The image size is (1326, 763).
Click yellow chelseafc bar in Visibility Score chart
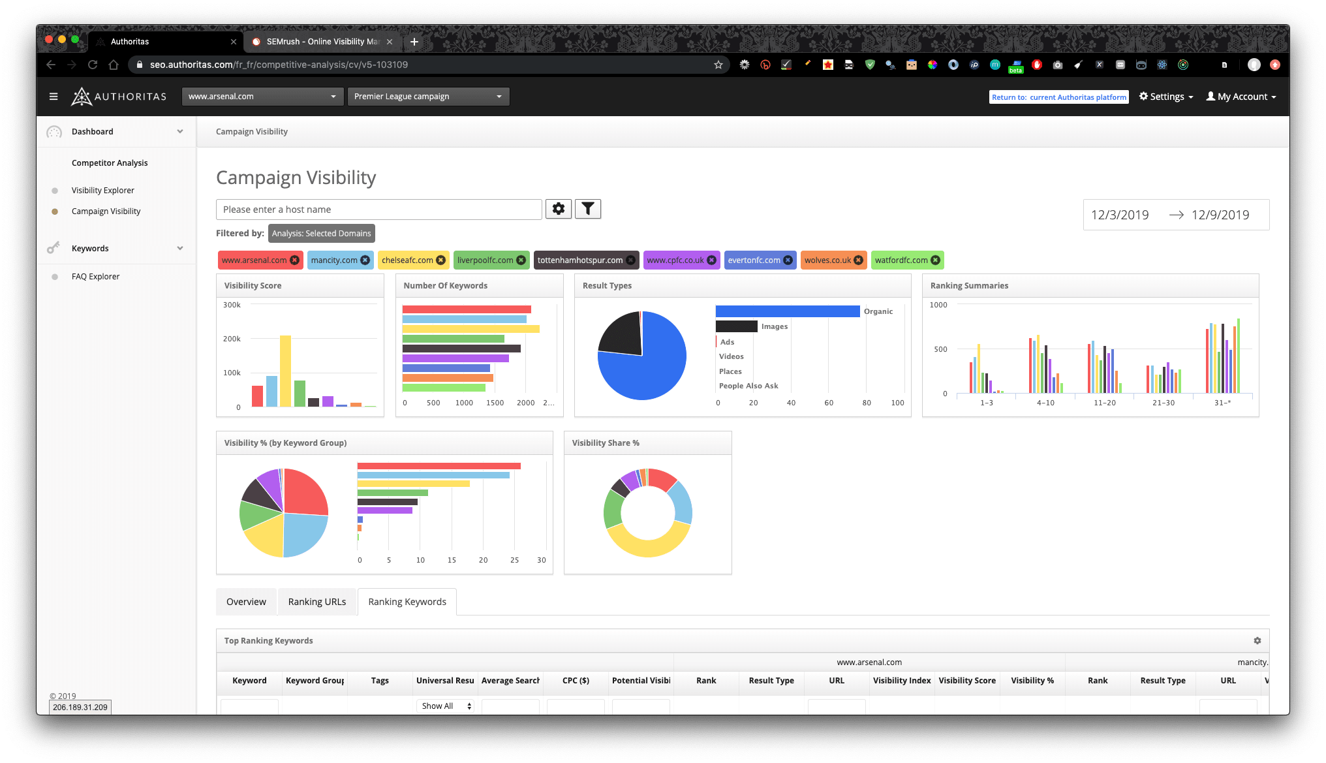coord(285,371)
